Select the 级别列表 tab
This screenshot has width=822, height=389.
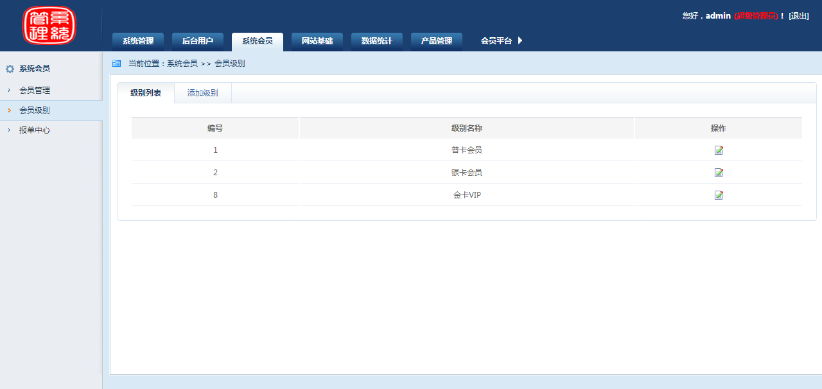point(146,93)
